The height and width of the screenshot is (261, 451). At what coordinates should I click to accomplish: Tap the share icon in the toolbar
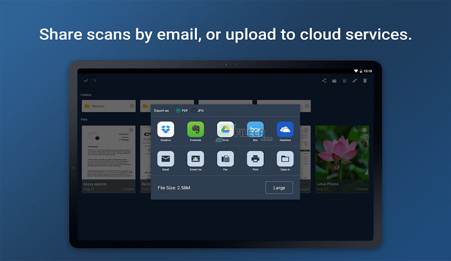coord(324,81)
